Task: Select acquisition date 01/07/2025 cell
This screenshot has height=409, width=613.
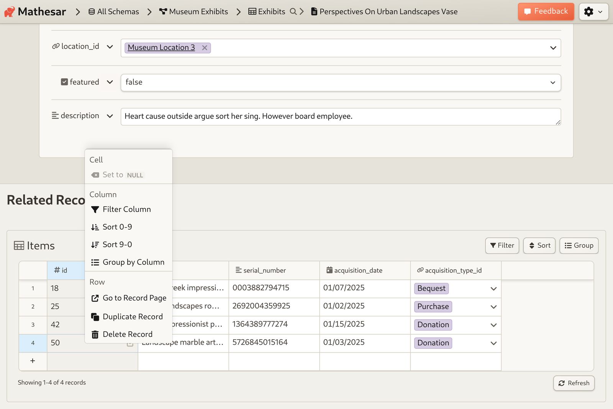Action: point(365,288)
